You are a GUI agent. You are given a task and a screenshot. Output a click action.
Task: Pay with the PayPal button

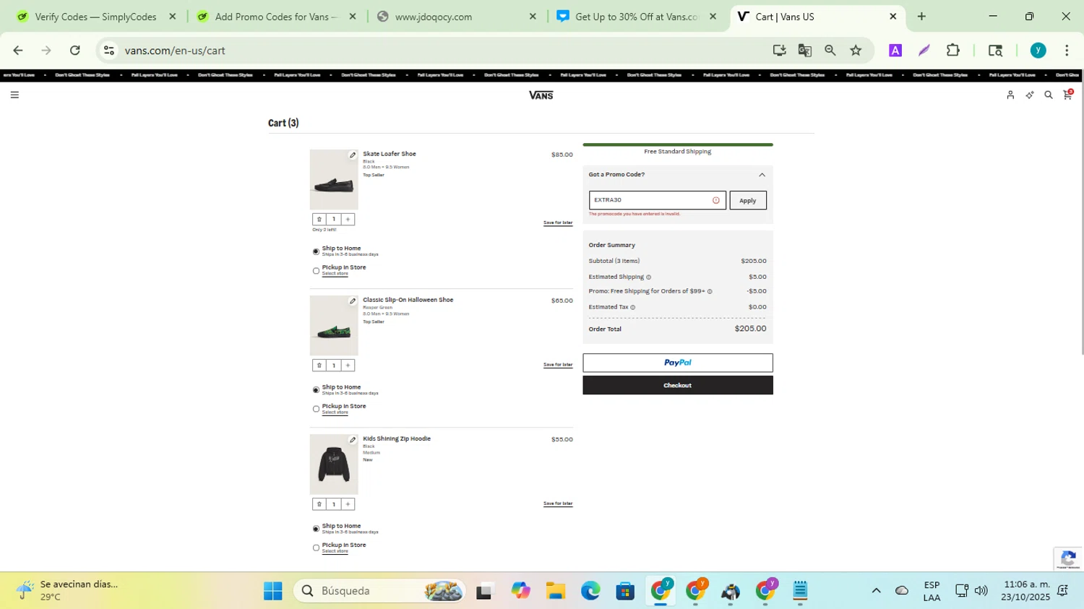click(678, 363)
